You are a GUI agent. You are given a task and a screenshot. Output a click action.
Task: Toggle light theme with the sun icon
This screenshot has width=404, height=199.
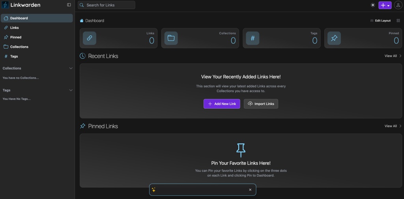[373, 5]
